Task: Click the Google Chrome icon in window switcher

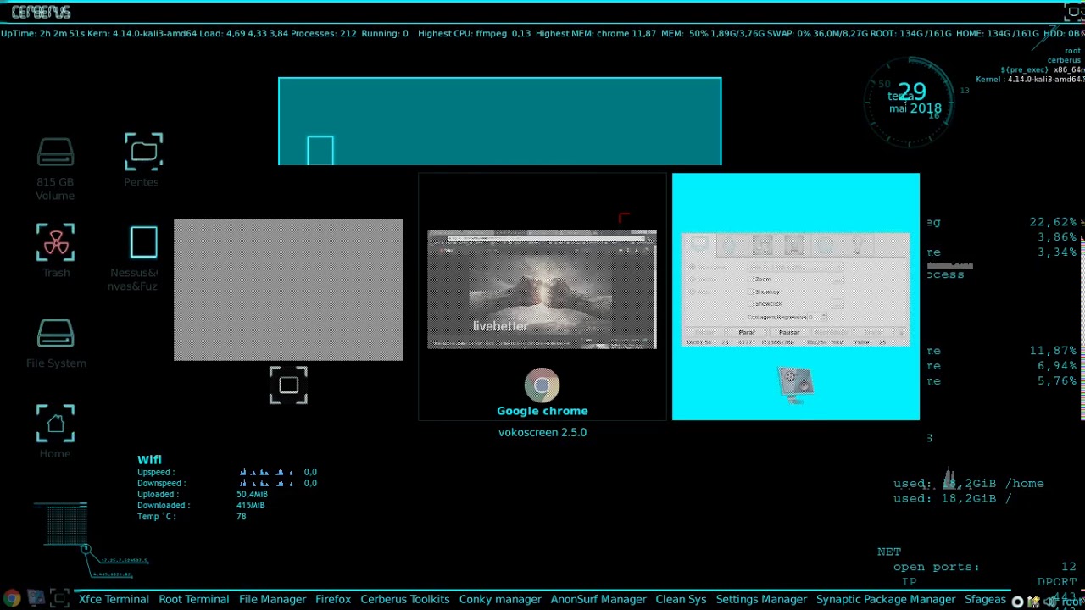Action: click(542, 385)
